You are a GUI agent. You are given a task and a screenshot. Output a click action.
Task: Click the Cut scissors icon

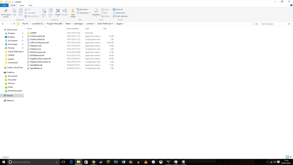(25, 10)
